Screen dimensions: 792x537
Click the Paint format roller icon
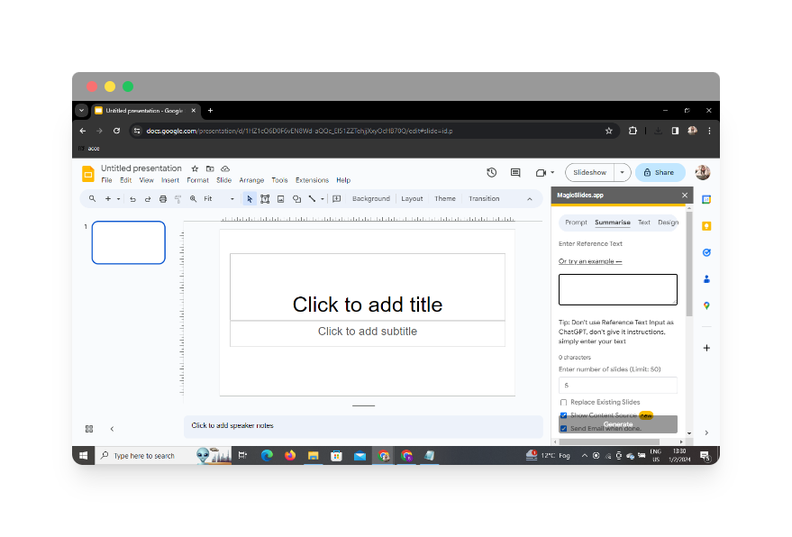point(178,199)
